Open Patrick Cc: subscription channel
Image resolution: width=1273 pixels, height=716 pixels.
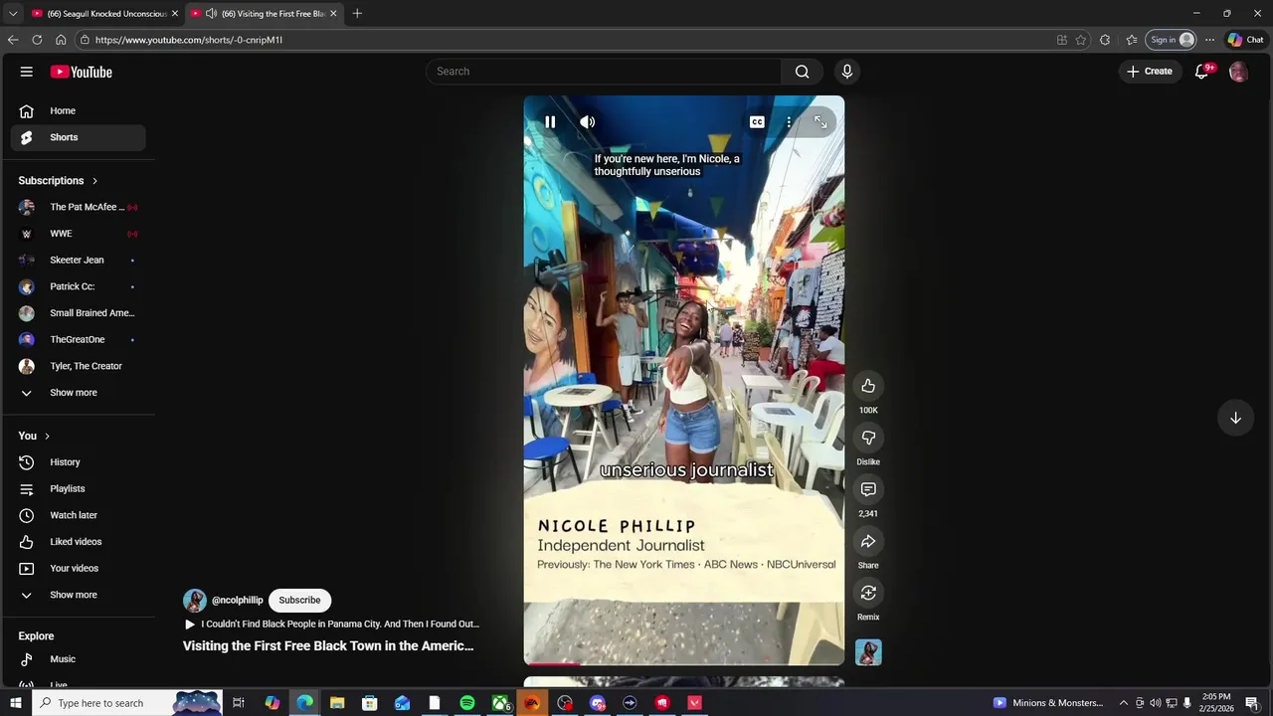pyautogui.click(x=79, y=286)
